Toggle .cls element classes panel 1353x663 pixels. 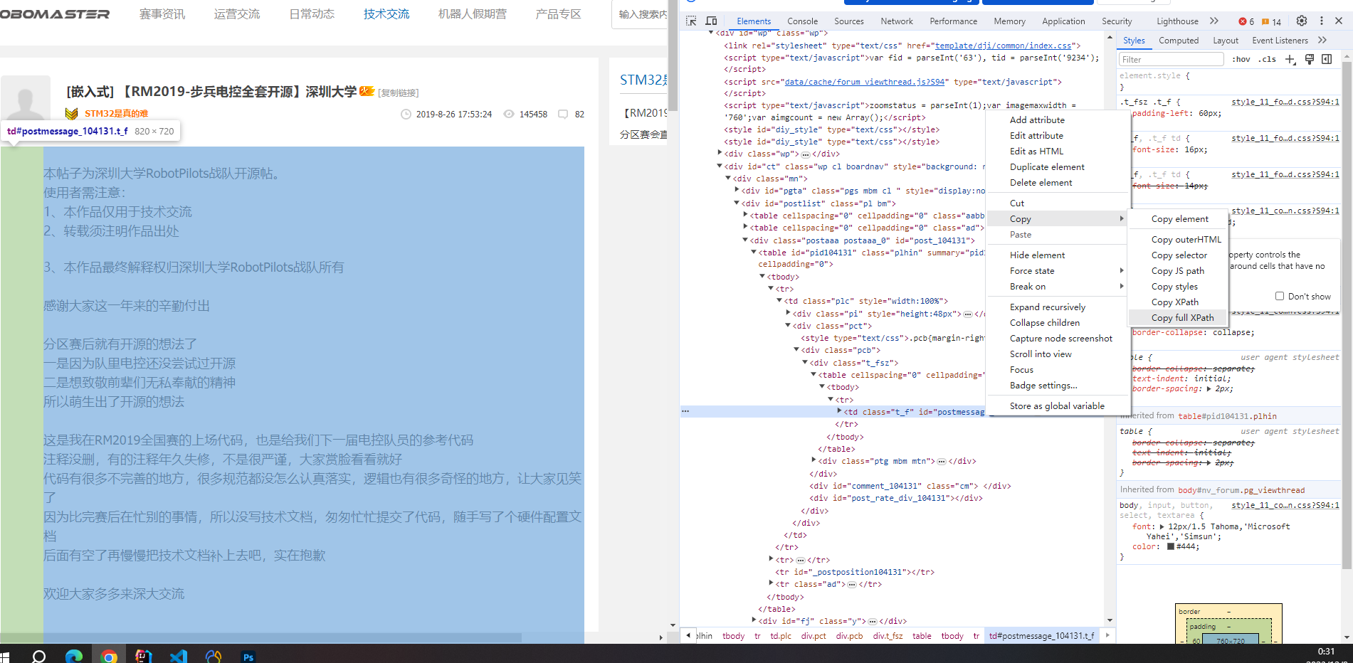[x=1267, y=59]
